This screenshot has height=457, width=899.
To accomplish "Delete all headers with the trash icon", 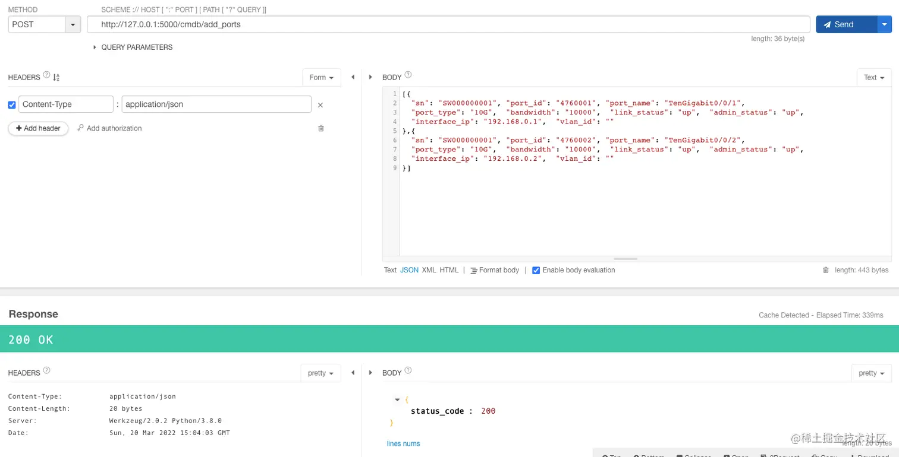I will (x=321, y=128).
